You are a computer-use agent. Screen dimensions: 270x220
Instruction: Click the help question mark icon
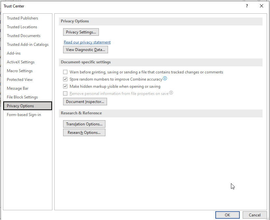(247, 6)
